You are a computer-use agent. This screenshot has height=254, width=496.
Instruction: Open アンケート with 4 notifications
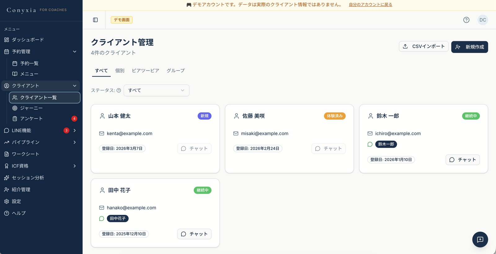[x=45, y=119]
